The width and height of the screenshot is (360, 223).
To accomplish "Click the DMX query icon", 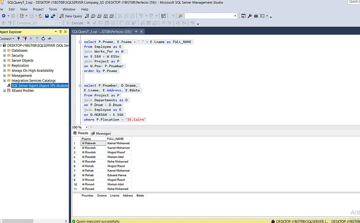I will pyautogui.click(x=99, y=16).
